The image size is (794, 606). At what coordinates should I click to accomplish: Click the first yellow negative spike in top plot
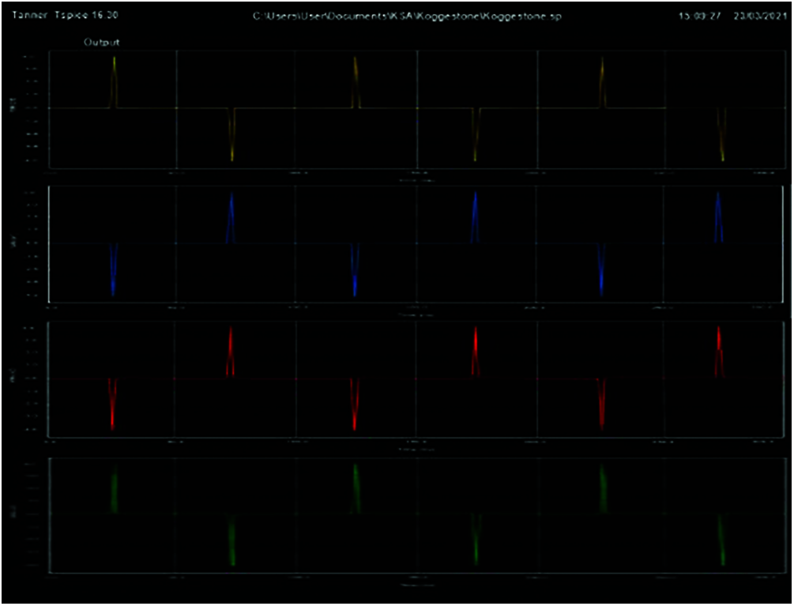coord(232,134)
